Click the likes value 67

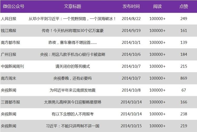[184, 90]
